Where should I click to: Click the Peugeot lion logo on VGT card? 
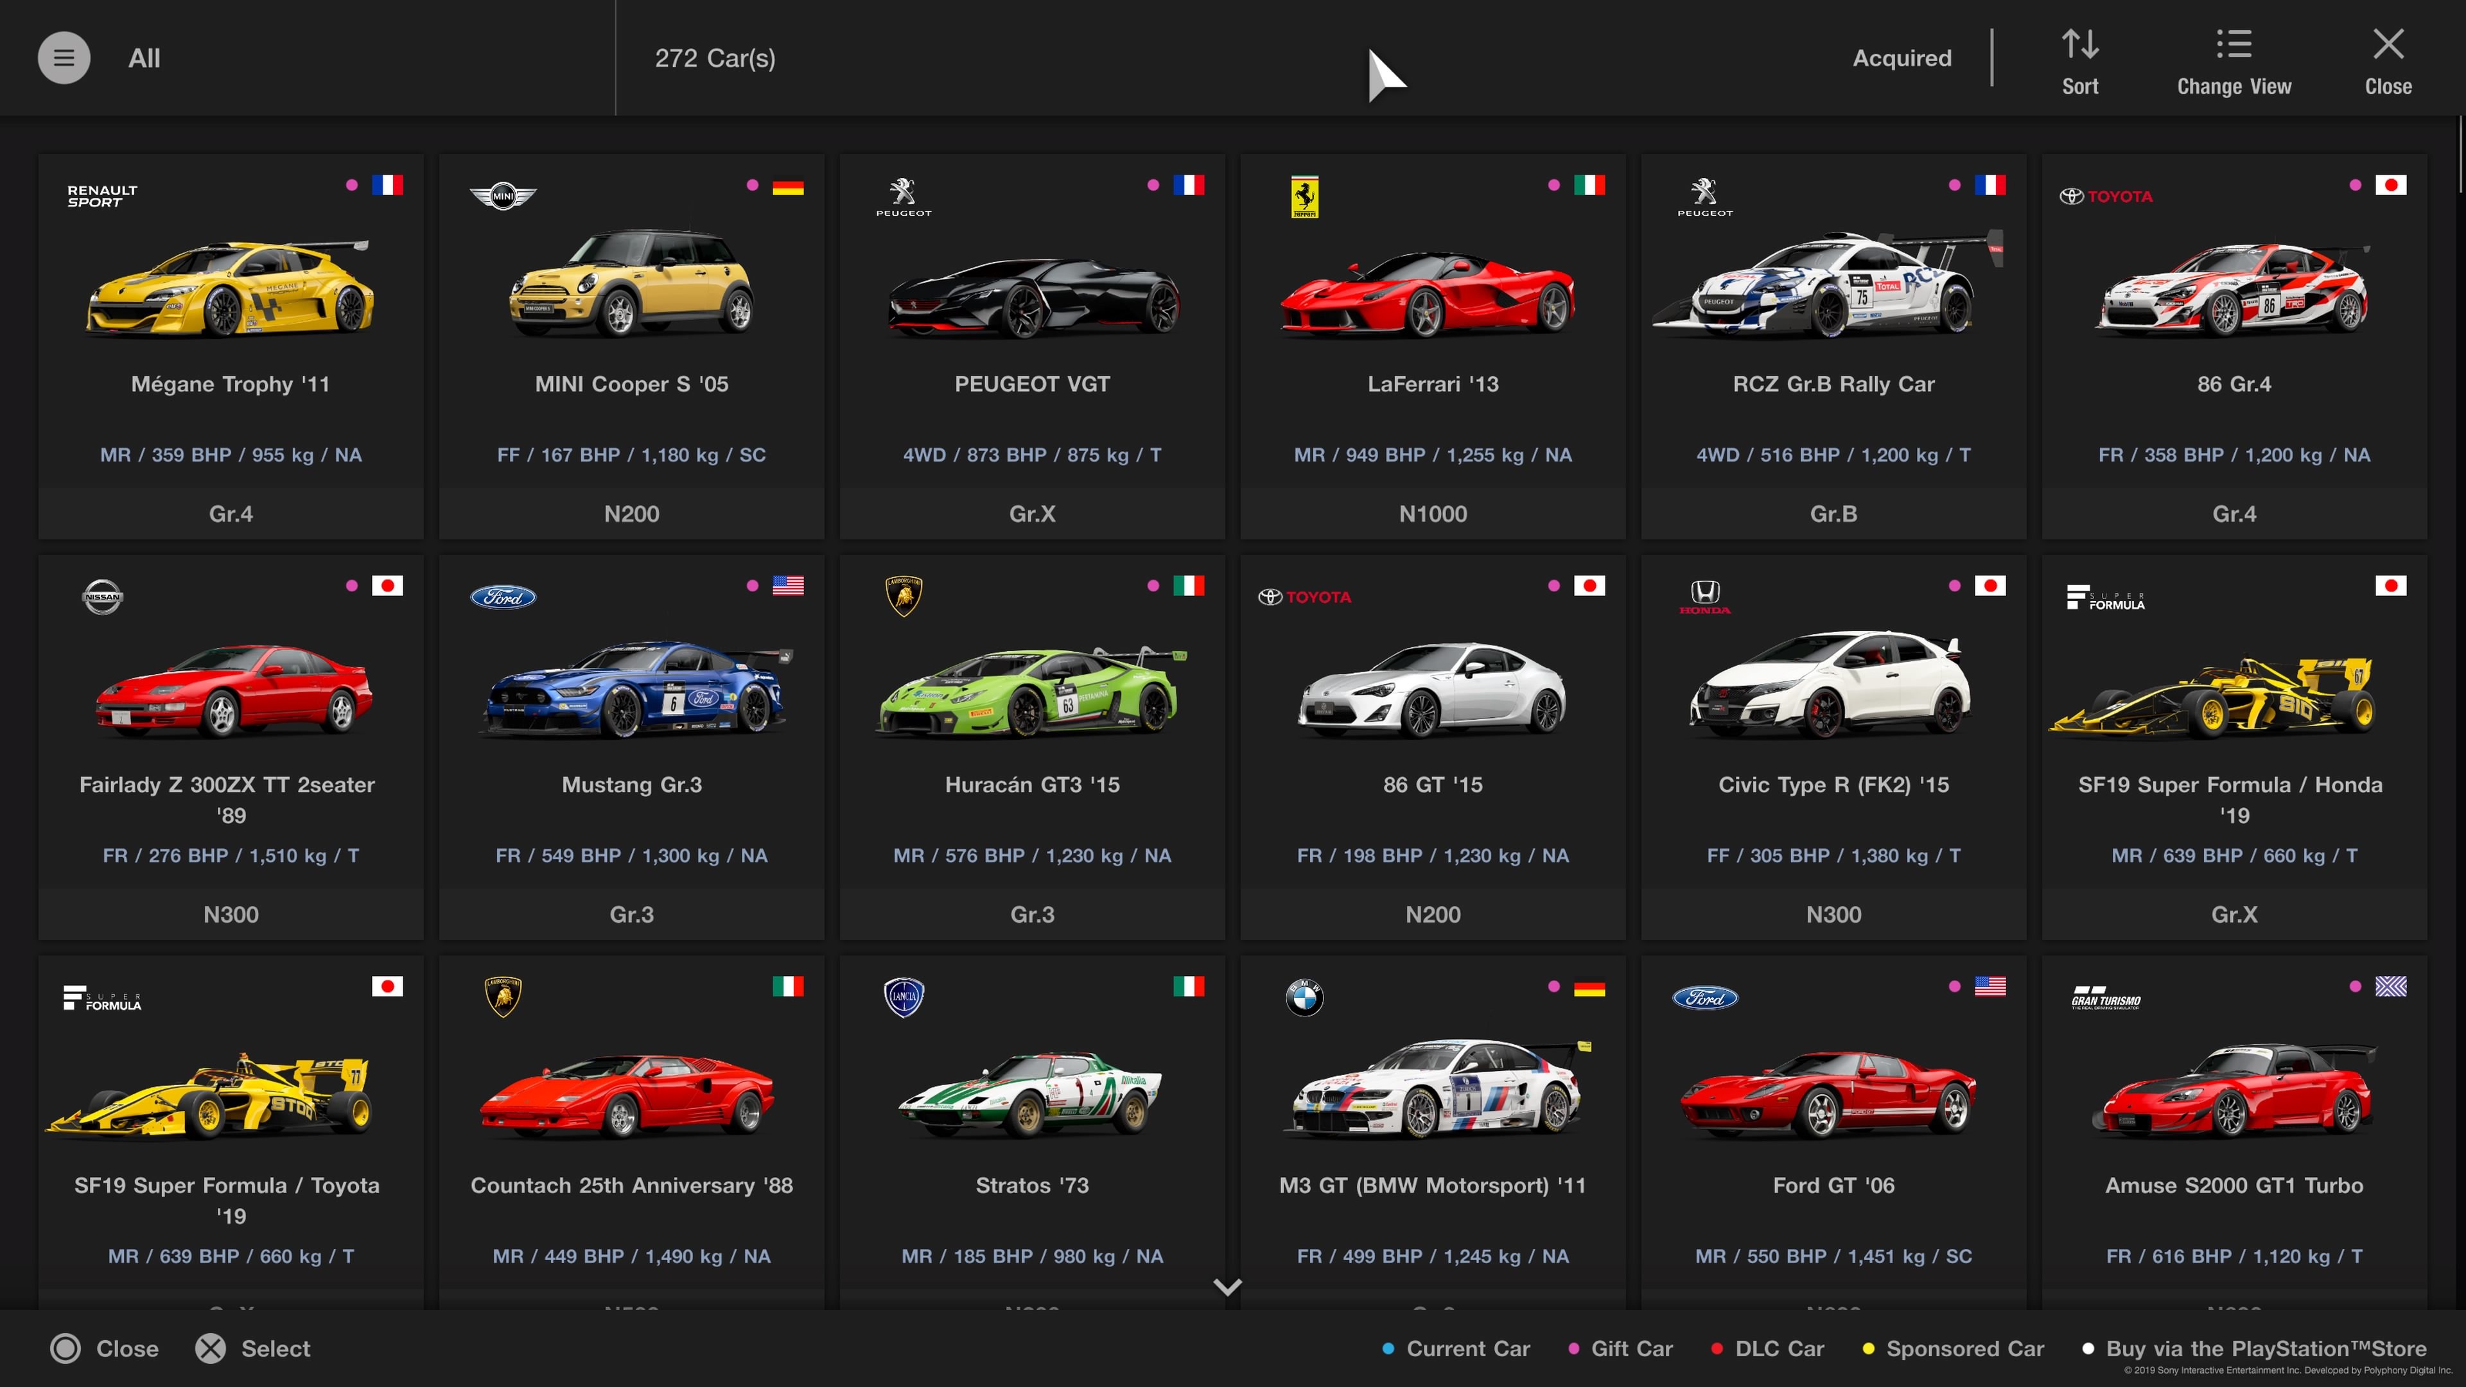click(x=903, y=196)
